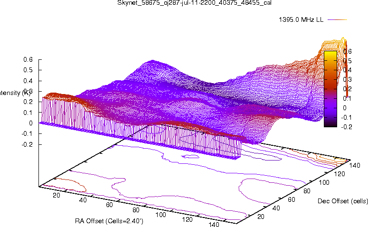Click the 100 tick on the Dec Offset axis
The image size is (368, 227).
tap(324, 182)
